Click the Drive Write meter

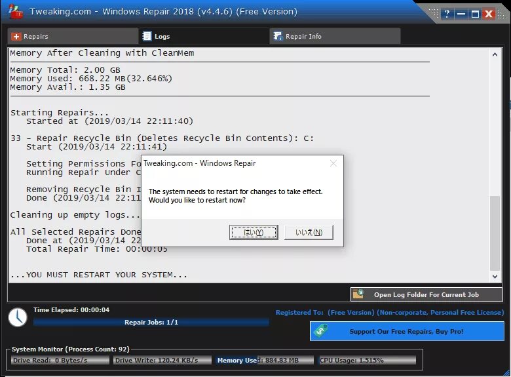point(162,361)
